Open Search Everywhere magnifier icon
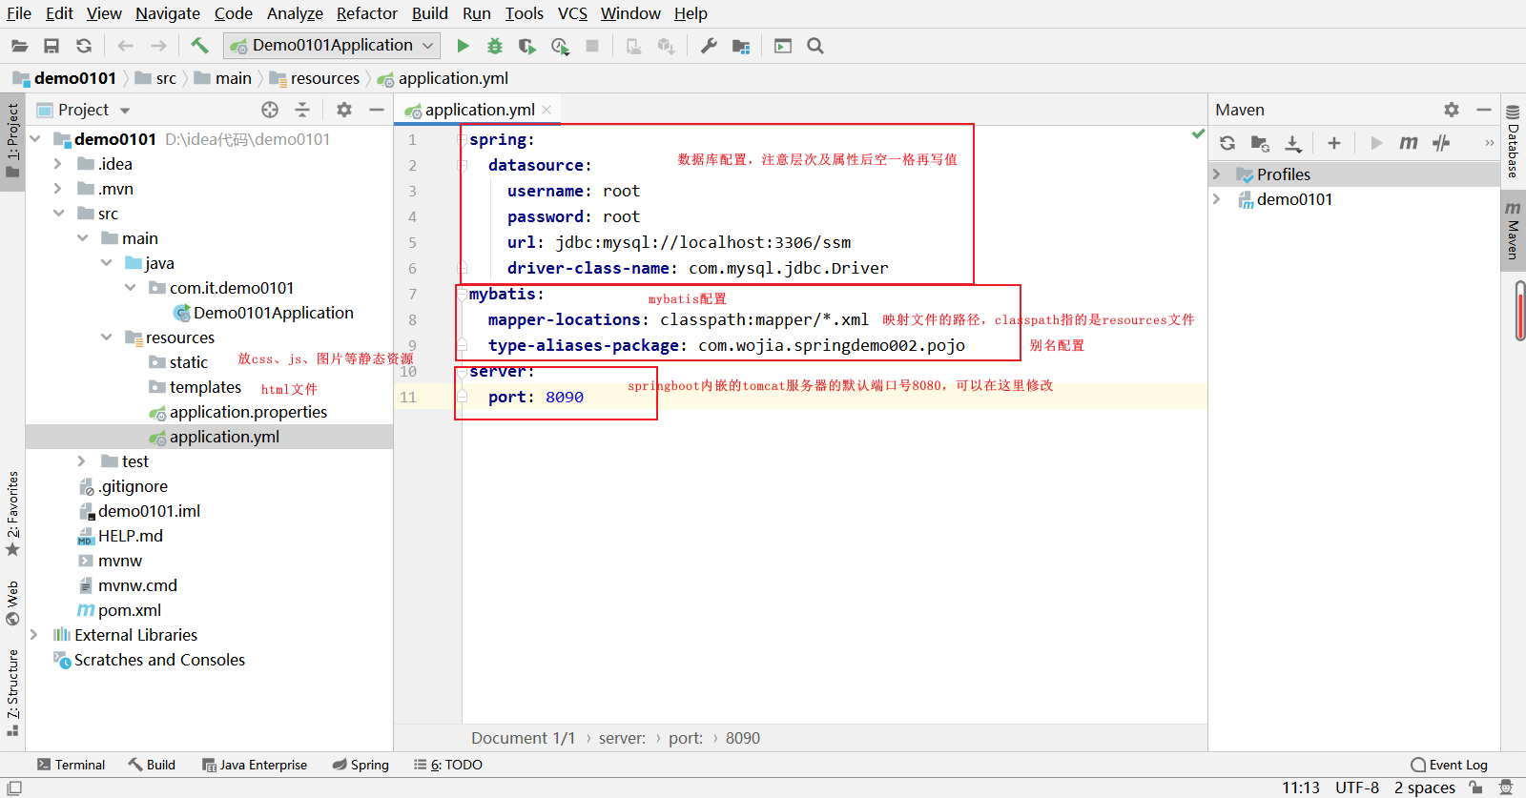 (815, 46)
